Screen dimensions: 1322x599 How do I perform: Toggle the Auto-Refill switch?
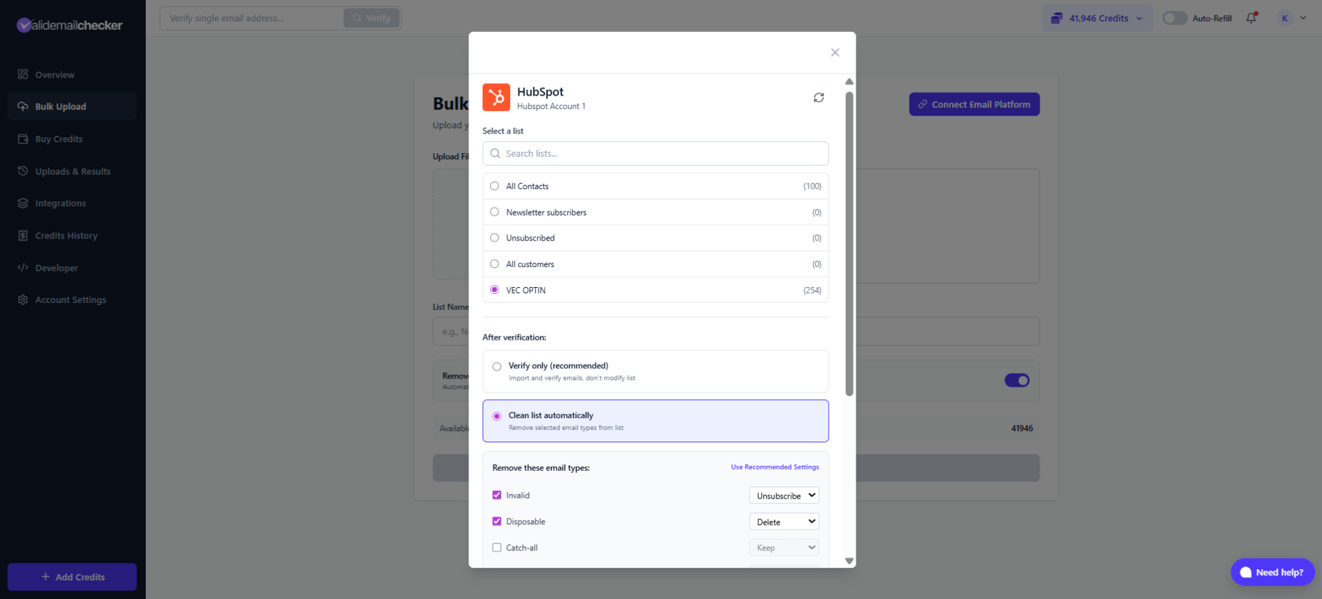[x=1175, y=18]
